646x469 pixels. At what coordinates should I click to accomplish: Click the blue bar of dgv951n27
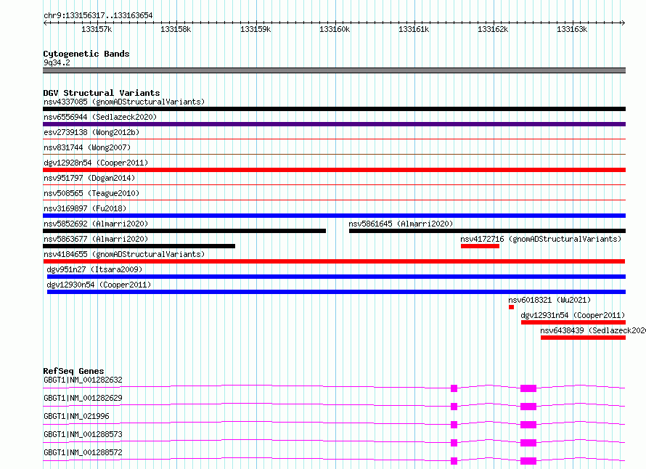[x=336, y=277]
